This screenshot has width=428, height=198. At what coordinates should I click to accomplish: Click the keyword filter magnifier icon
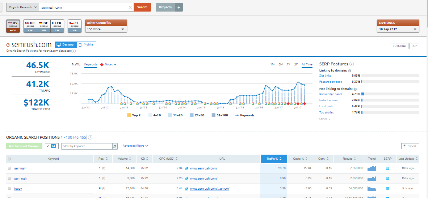[115, 146]
